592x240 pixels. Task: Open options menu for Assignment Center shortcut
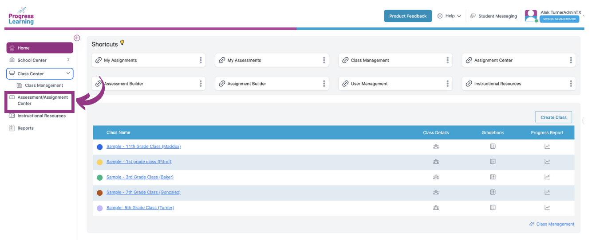coord(571,60)
